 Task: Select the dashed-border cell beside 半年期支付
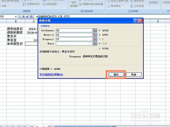(x=32, y=44)
